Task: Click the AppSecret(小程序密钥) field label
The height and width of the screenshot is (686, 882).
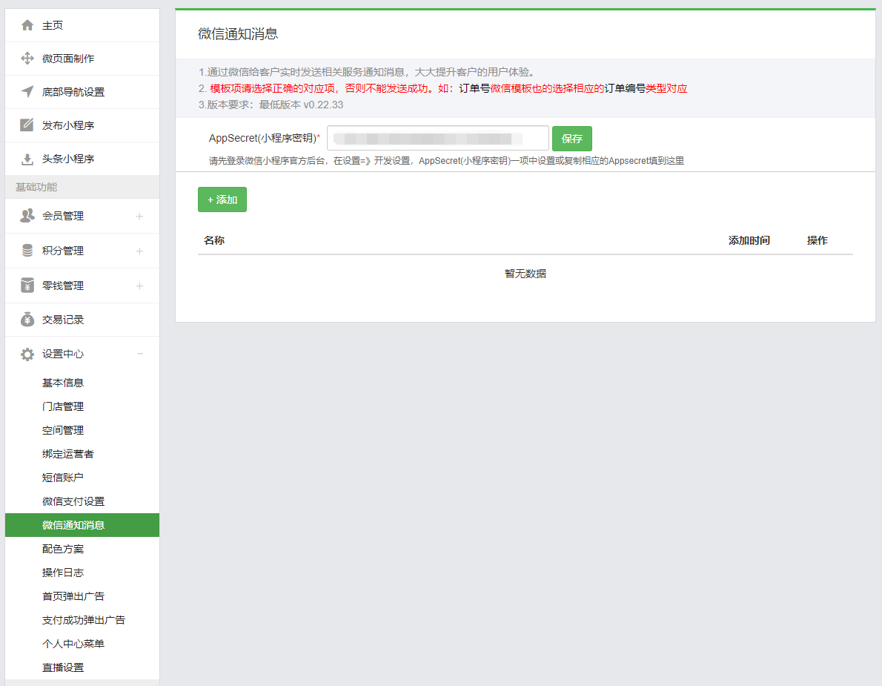Action: pyautogui.click(x=265, y=138)
